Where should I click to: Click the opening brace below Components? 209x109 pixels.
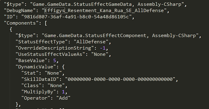click(x=11, y=29)
